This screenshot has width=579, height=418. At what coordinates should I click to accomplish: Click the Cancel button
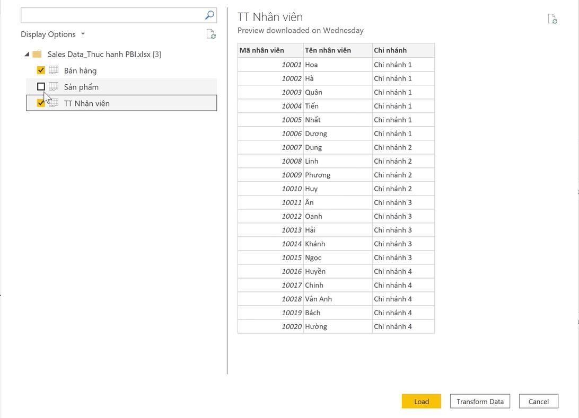point(538,401)
